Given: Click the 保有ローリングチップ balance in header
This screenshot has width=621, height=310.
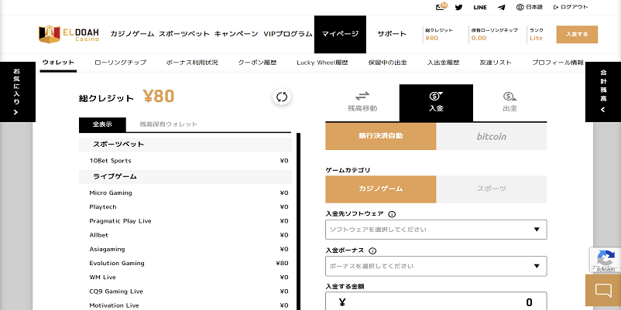Looking at the screenshot, I should point(494,34).
